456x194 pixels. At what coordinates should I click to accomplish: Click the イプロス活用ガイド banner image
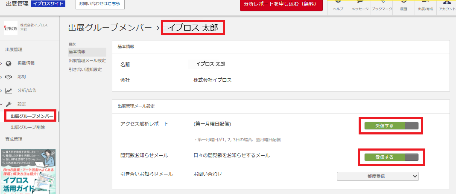tap(29, 170)
